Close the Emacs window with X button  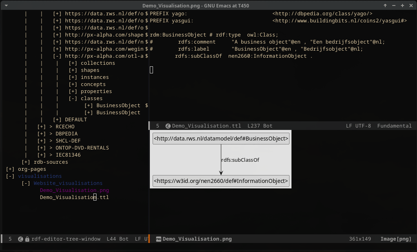[x=411, y=5]
